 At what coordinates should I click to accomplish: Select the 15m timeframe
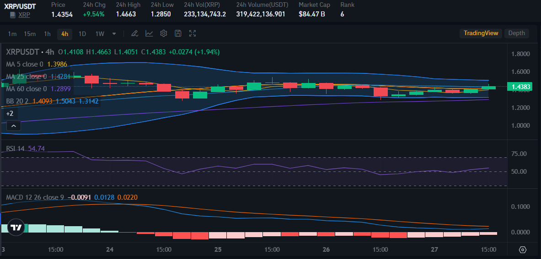tap(30, 34)
